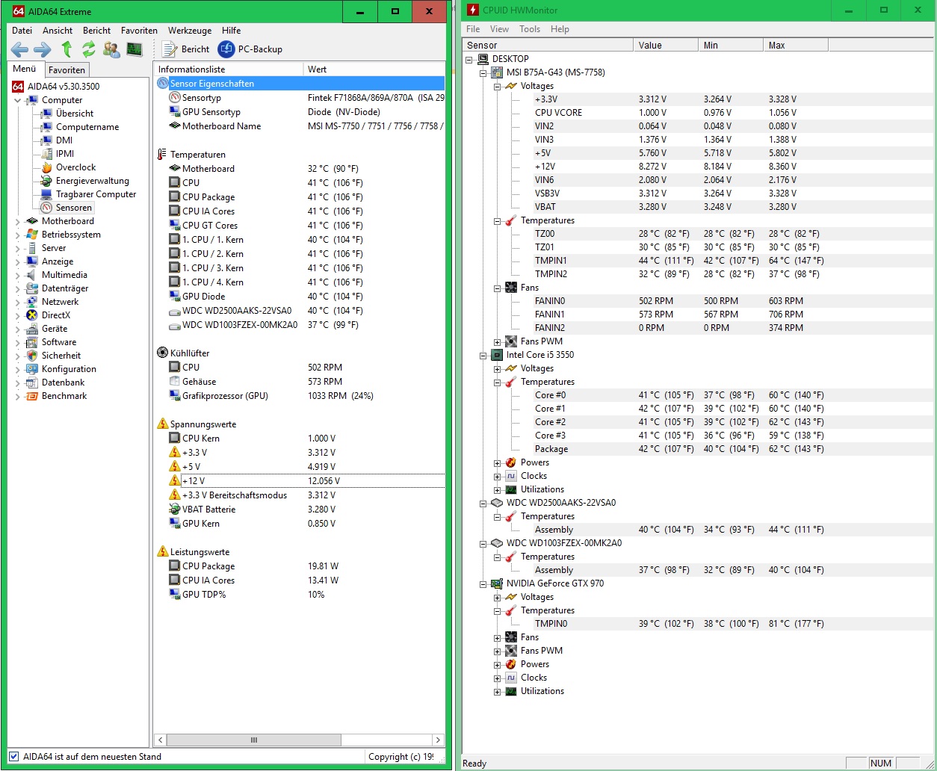Viewport: 937px width, 771px height.
Task: Expand Motherboard node in AIDA64 tree
Action: [x=18, y=221]
